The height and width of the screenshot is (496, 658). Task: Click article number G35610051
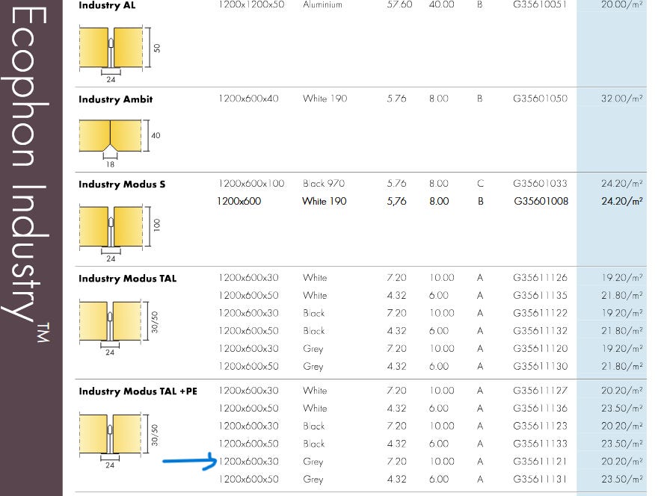click(540, 4)
